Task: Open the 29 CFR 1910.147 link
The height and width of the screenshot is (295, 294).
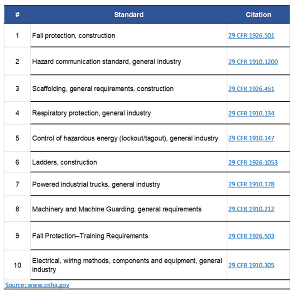Action: point(251,138)
